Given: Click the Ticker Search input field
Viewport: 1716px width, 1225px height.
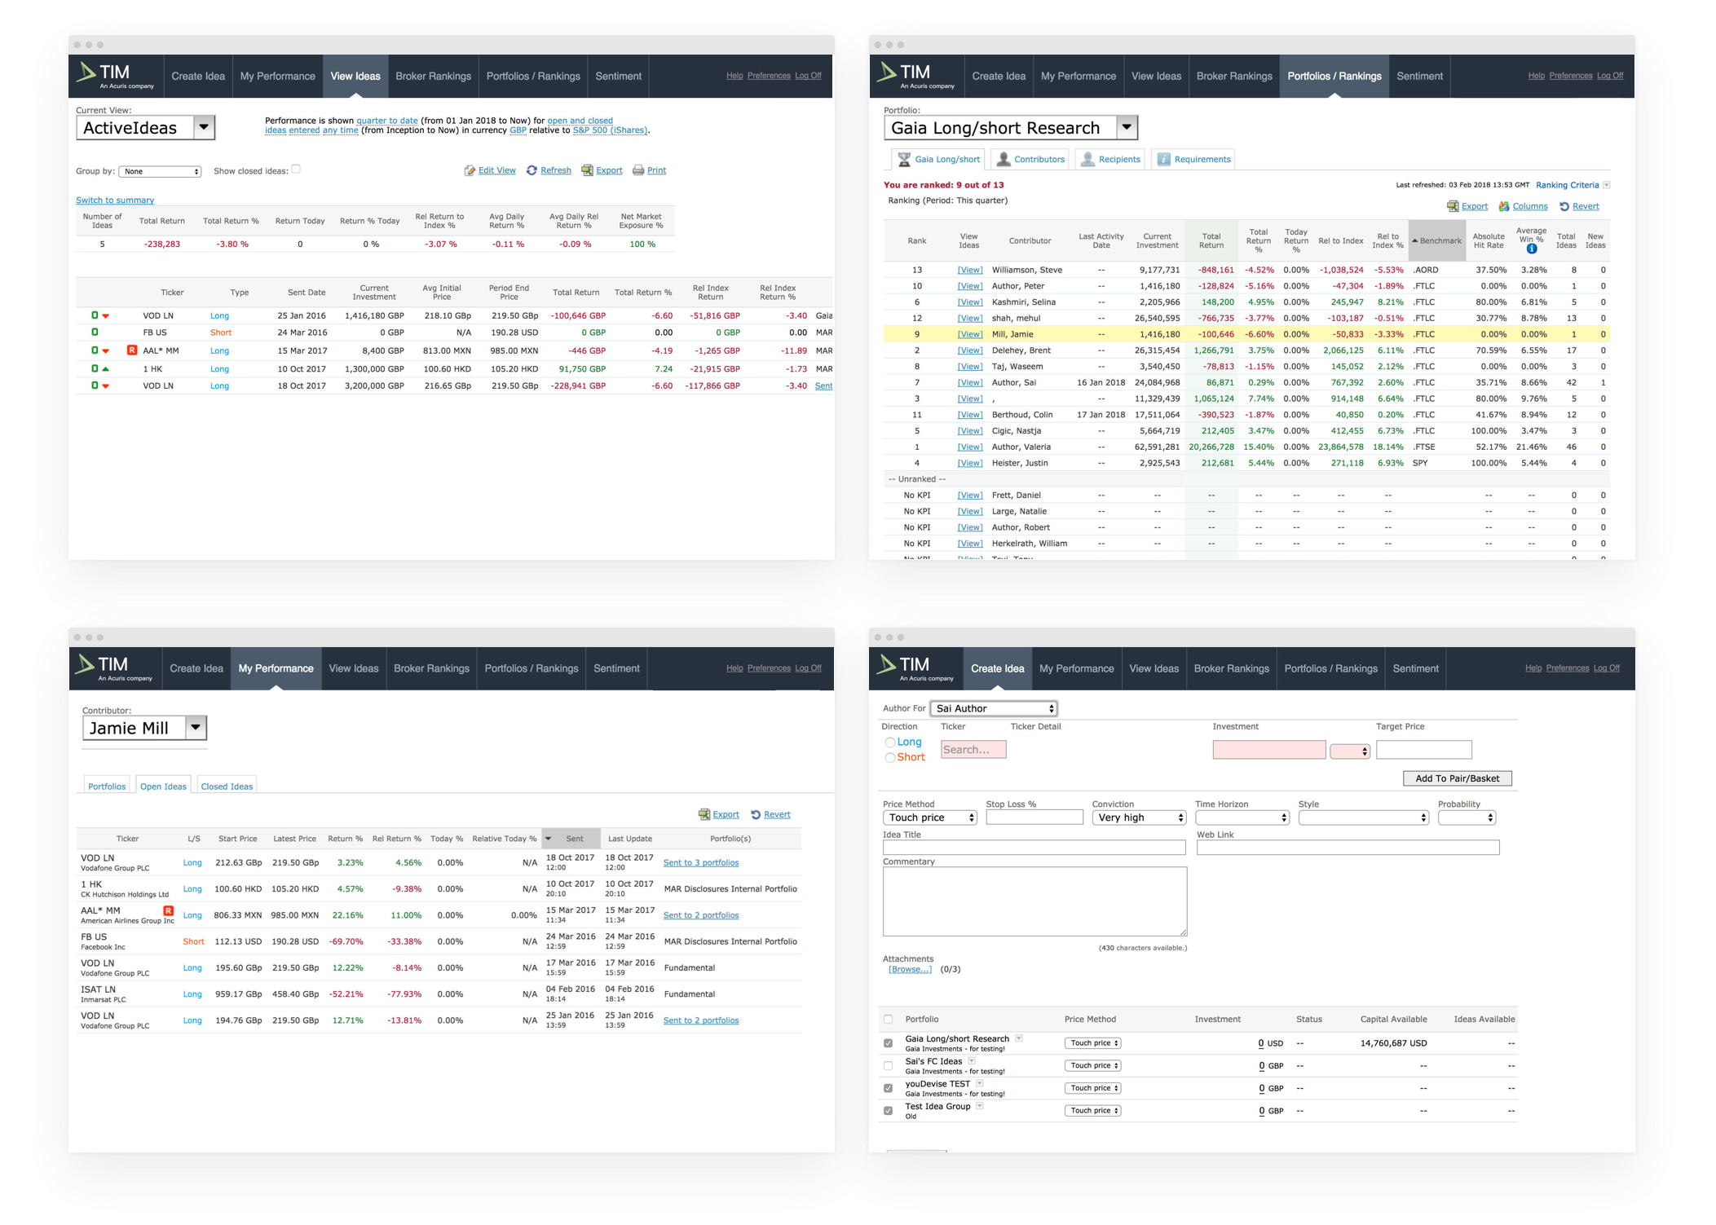Looking at the screenshot, I should 973,750.
